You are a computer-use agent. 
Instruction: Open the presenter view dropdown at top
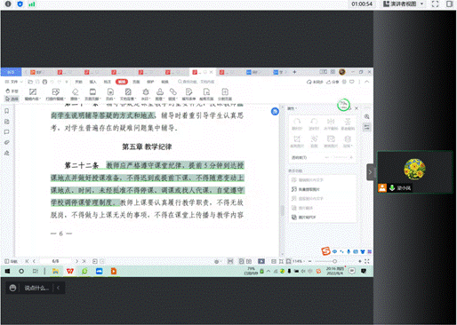[x=404, y=4]
